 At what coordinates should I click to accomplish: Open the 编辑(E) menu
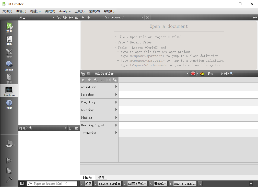pos(21,11)
